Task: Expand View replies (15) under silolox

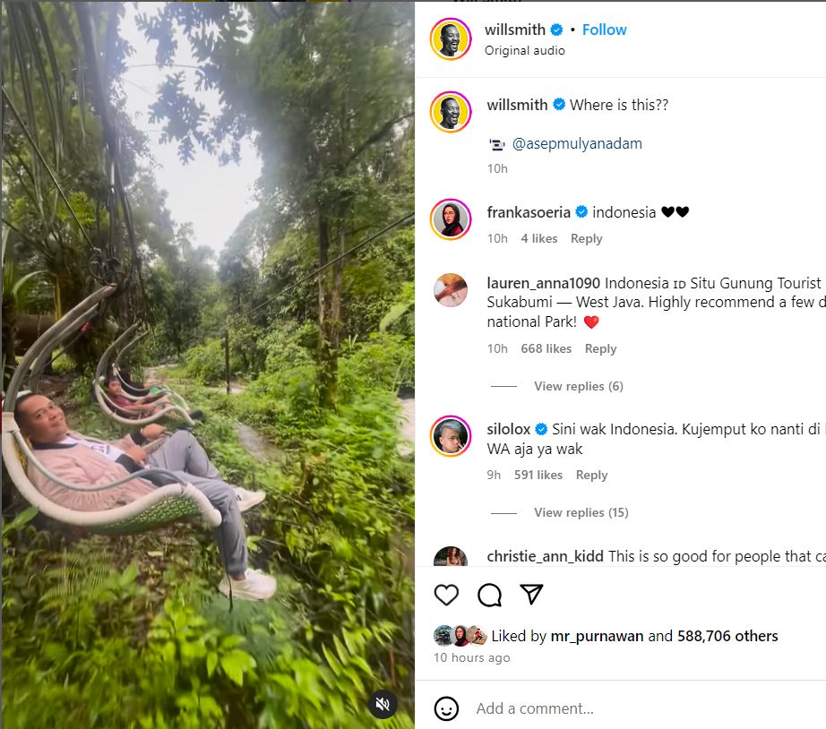Action: point(581,512)
